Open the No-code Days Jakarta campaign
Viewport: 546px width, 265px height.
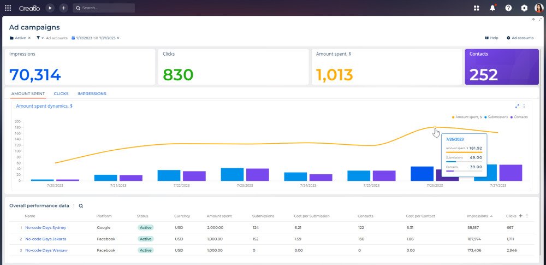46,239
